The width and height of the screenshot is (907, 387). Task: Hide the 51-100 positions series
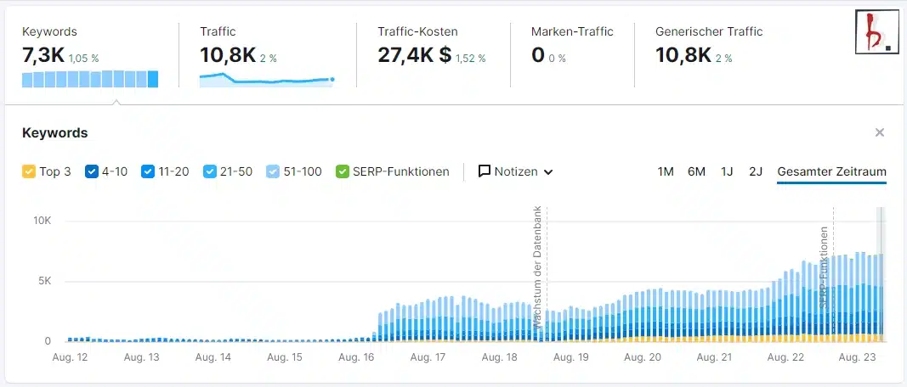[x=273, y=171]
